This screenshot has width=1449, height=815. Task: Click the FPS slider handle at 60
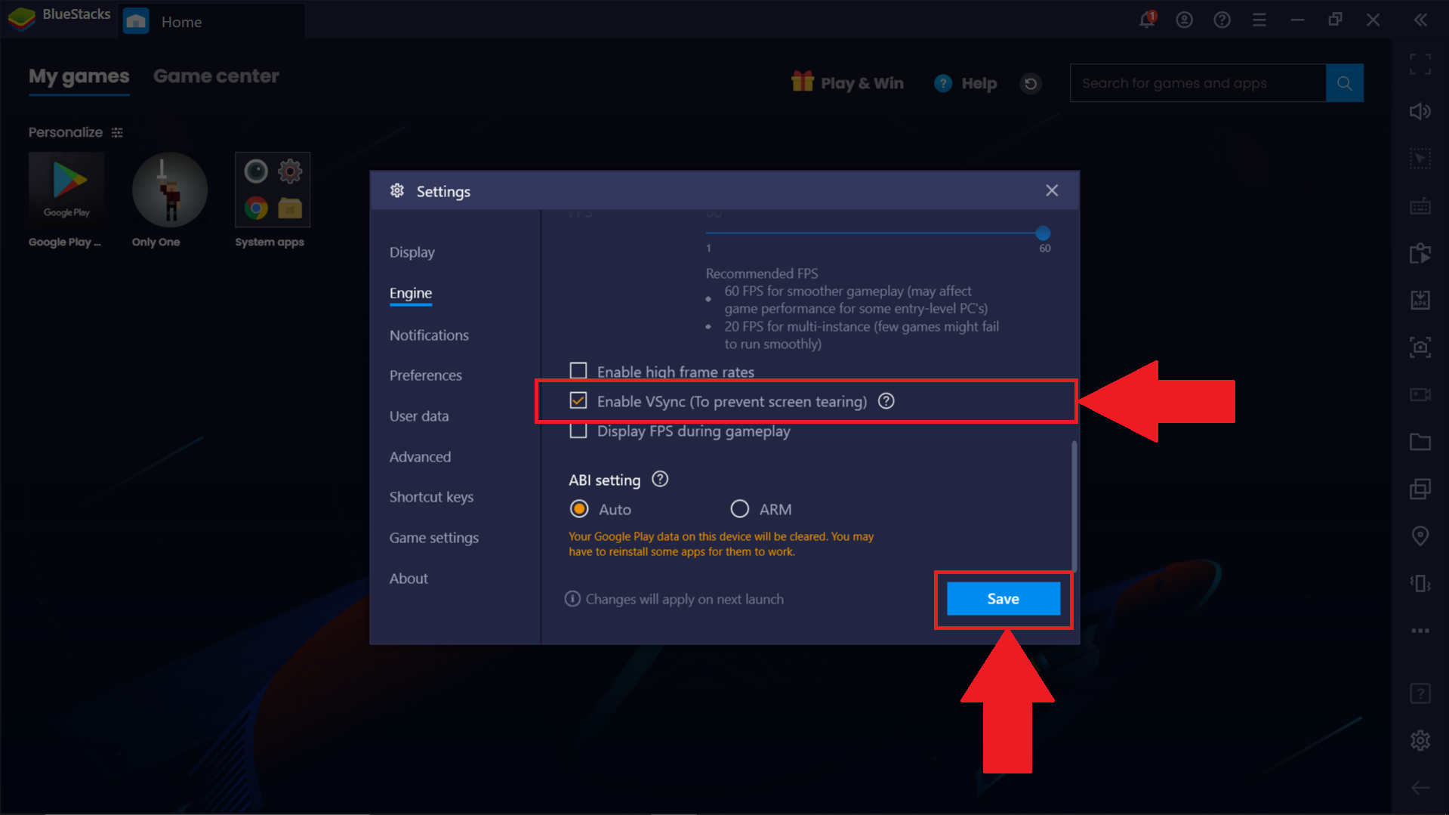point(1044,233)
